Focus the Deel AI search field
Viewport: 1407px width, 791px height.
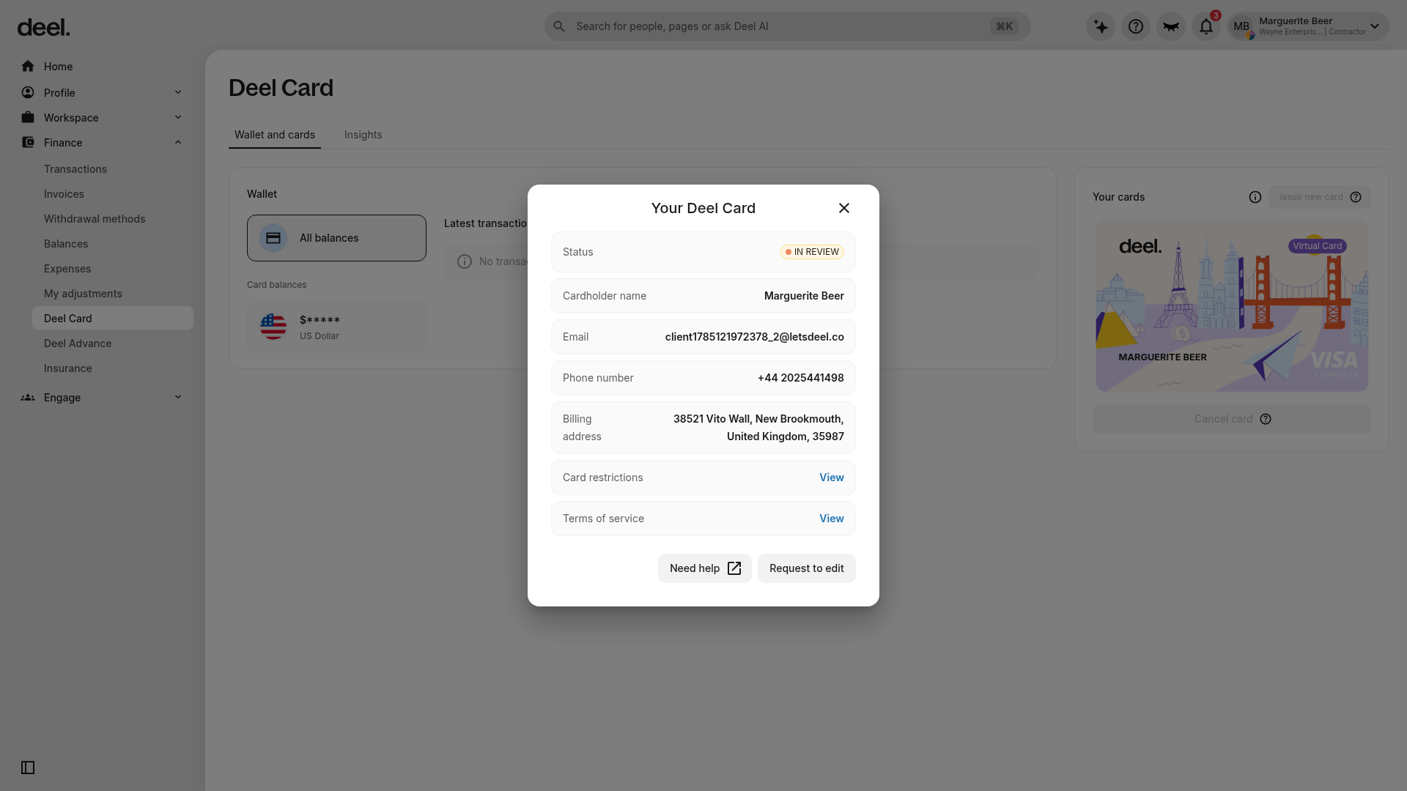(788, 26)
